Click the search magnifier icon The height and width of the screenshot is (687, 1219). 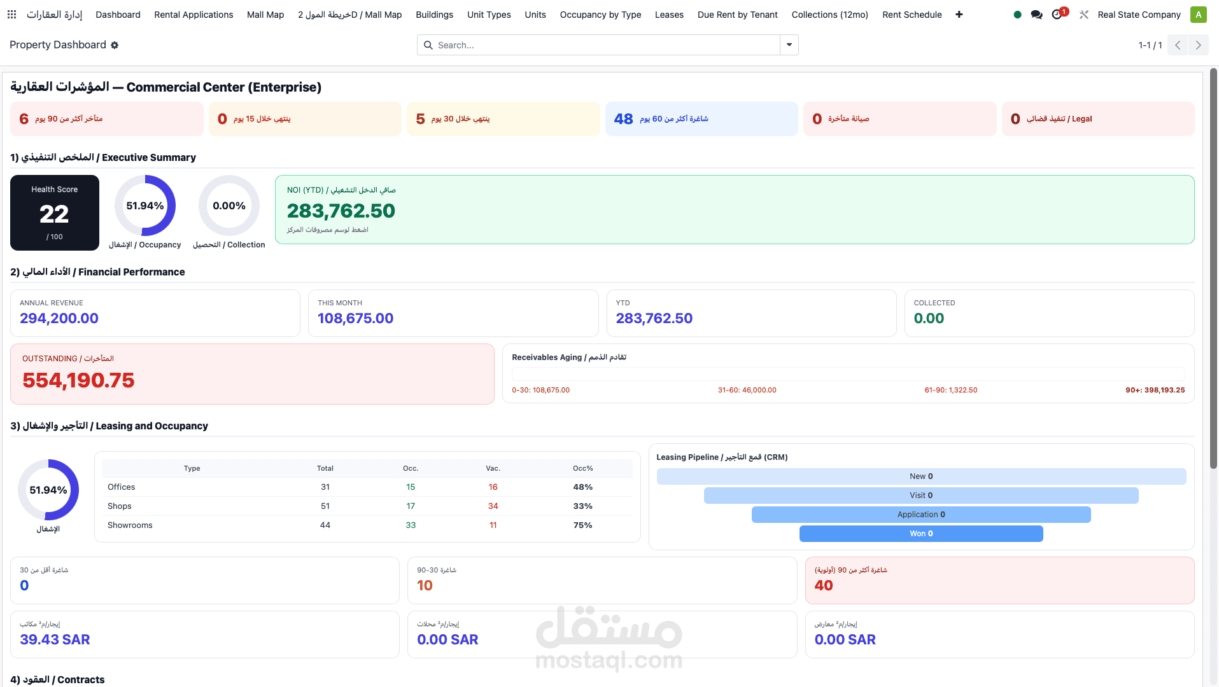[428, 45]
